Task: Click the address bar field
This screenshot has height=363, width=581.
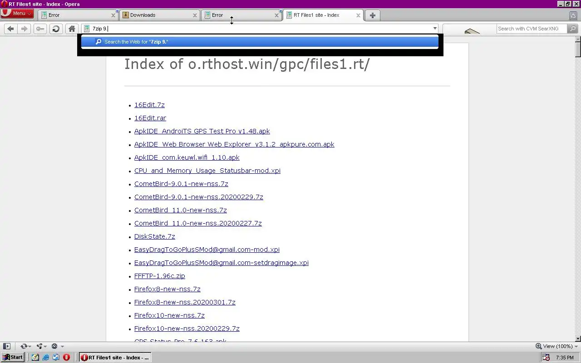Action: (259, 29)
